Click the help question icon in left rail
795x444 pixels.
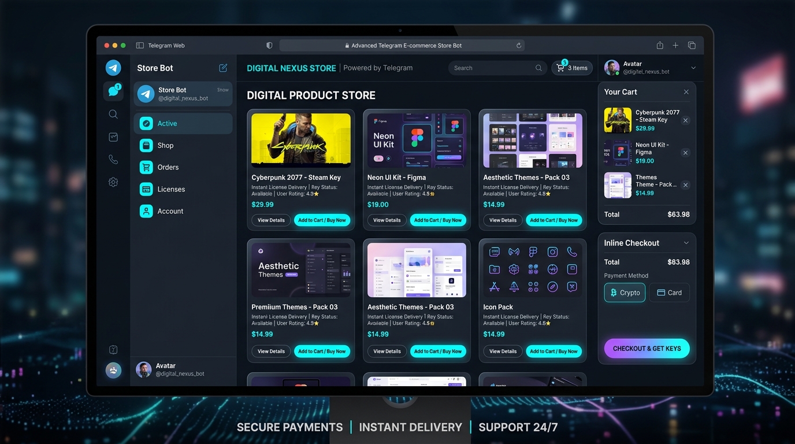(x=113, y=350)
